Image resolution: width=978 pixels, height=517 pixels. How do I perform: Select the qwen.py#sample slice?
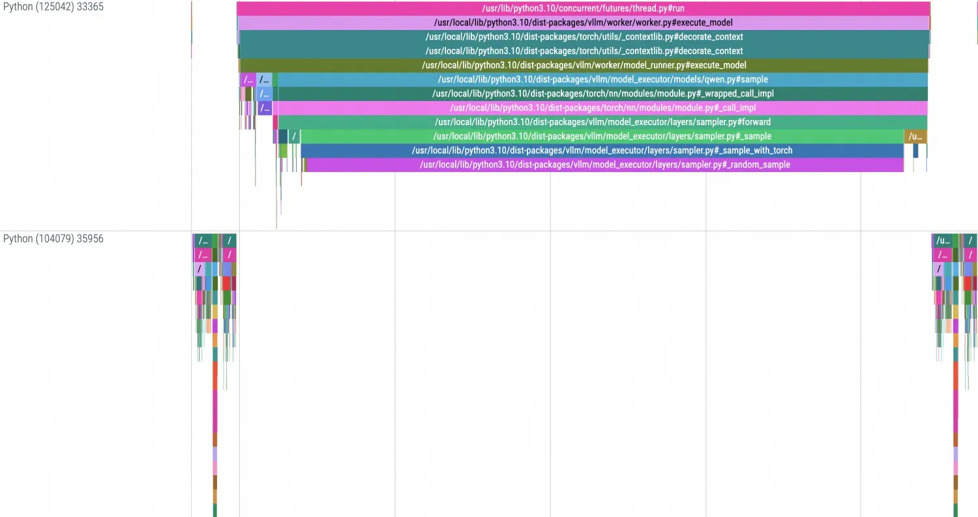[602, 80]
